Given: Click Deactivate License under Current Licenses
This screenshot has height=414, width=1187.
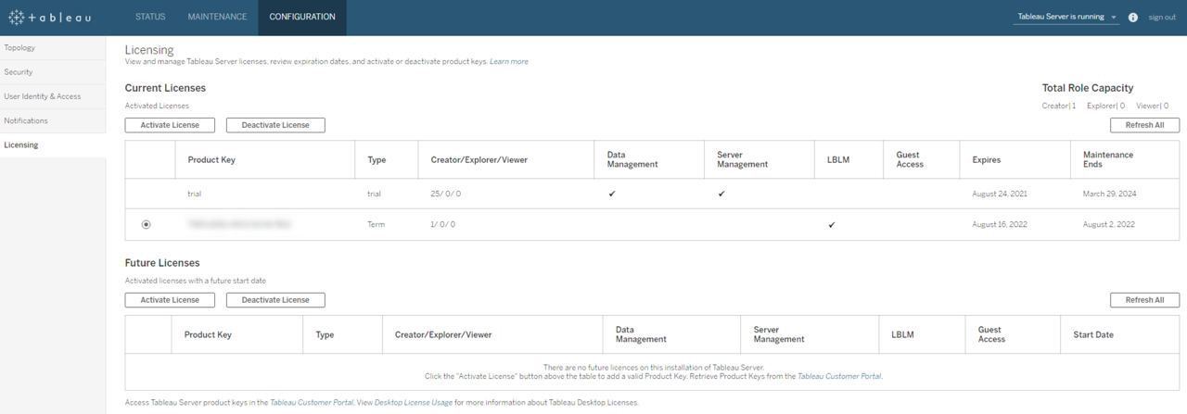Looking at the screenshot, I should point(275,125).
